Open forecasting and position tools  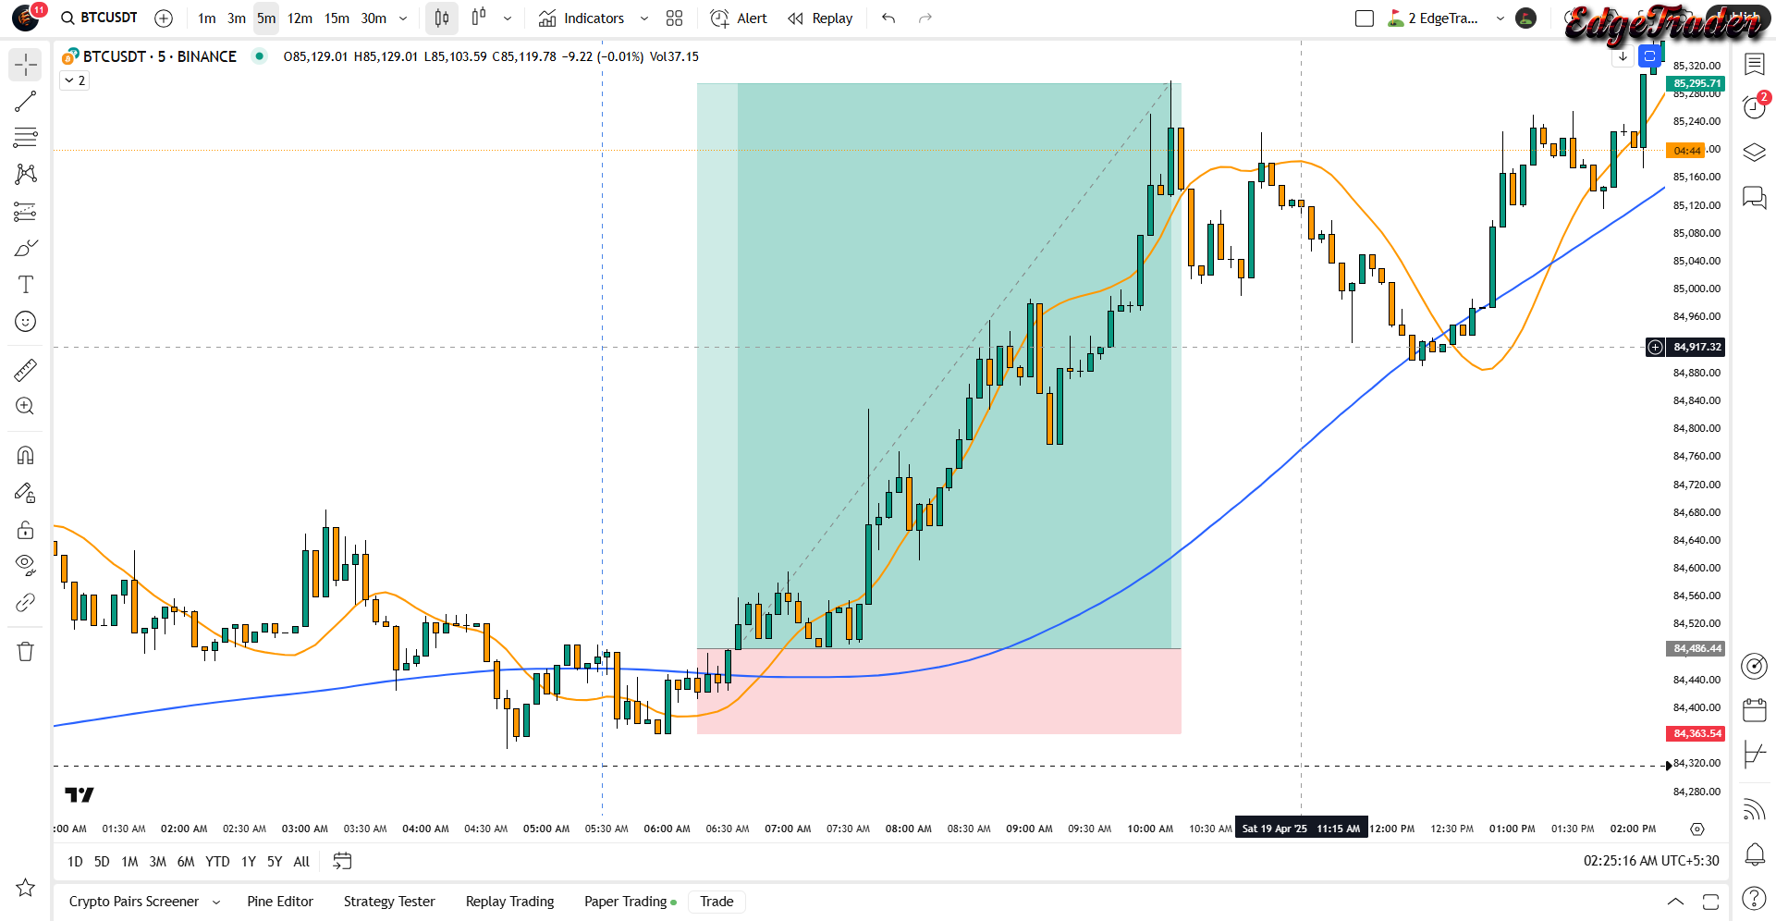coord(26,212)
